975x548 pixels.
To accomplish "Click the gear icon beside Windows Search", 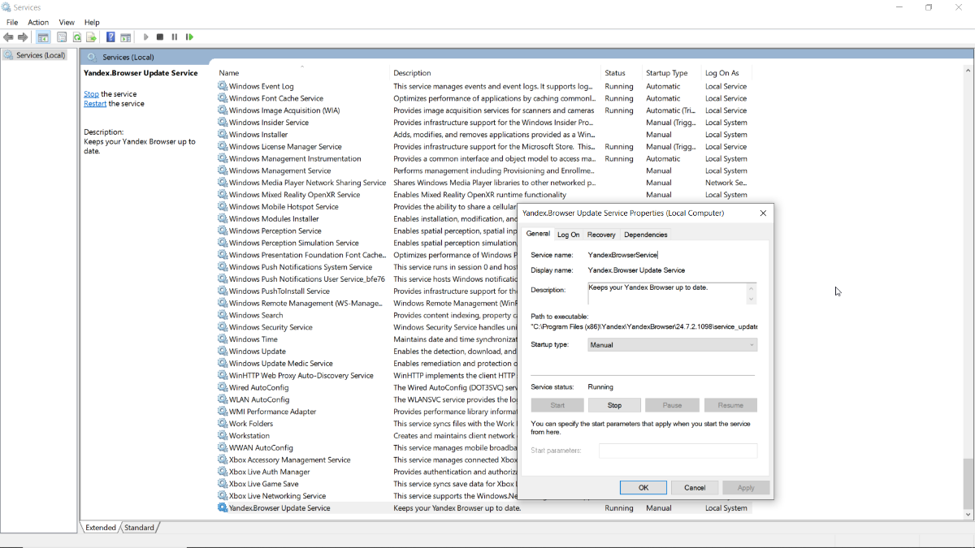I will [223, 315].
